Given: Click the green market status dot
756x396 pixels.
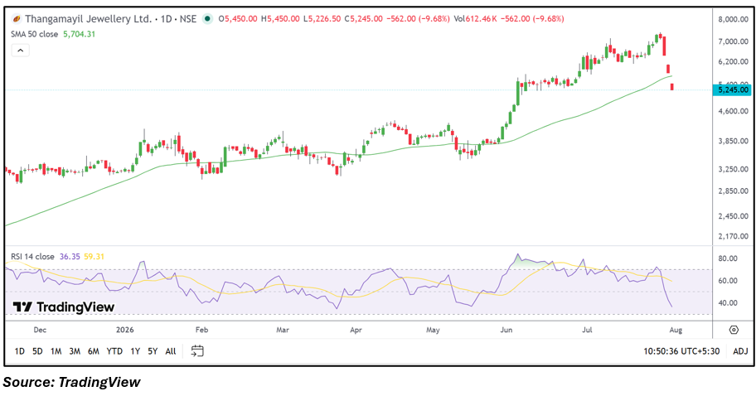Looking at the screenshot, I should (x=207, y=19).
